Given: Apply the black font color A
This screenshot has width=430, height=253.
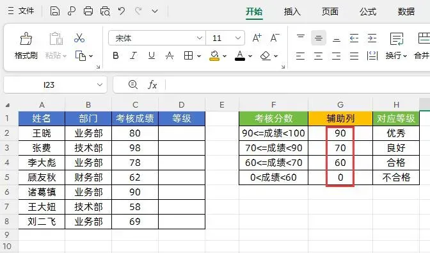Looking at the screenshot, I should coord(240,56).
